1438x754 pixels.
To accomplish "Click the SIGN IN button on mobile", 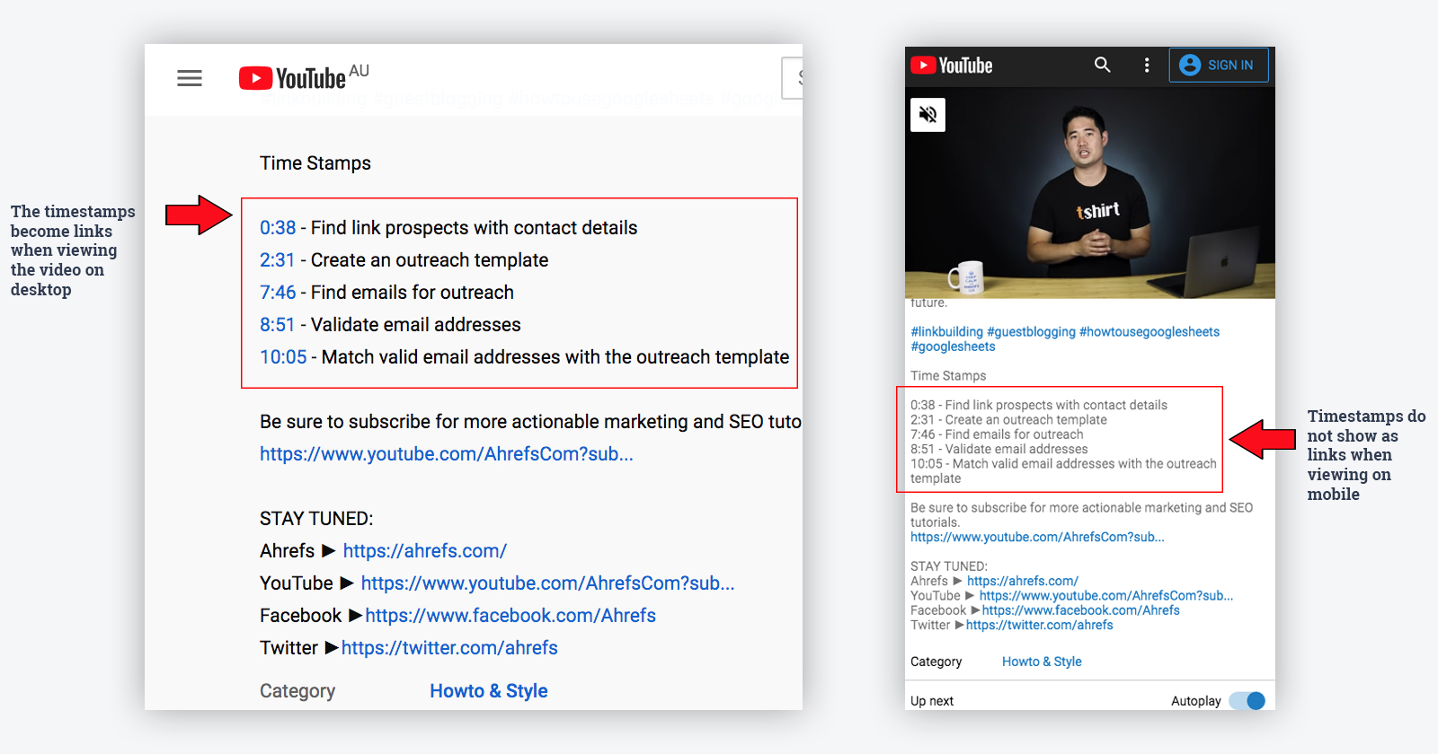I will 1219,65.
